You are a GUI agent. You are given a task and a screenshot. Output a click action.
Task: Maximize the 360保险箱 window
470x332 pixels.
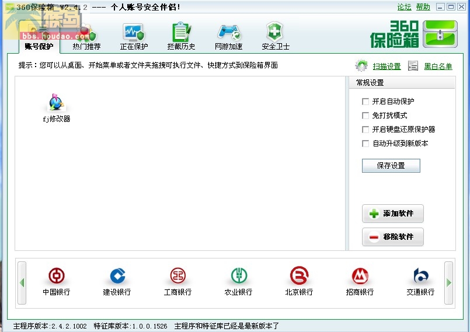point(451,6)
